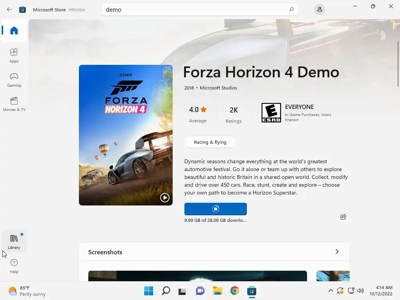The width and height of the screenshot is (400, 300).
Task: Click in the search field containing demo
Action: point(200,9)
